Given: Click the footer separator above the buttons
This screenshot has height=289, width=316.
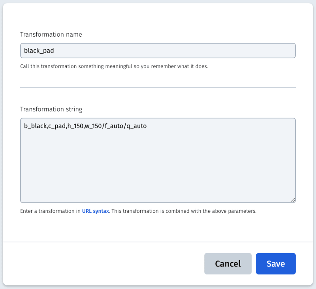Looking at the screenshot, I should tap(158, 242).
